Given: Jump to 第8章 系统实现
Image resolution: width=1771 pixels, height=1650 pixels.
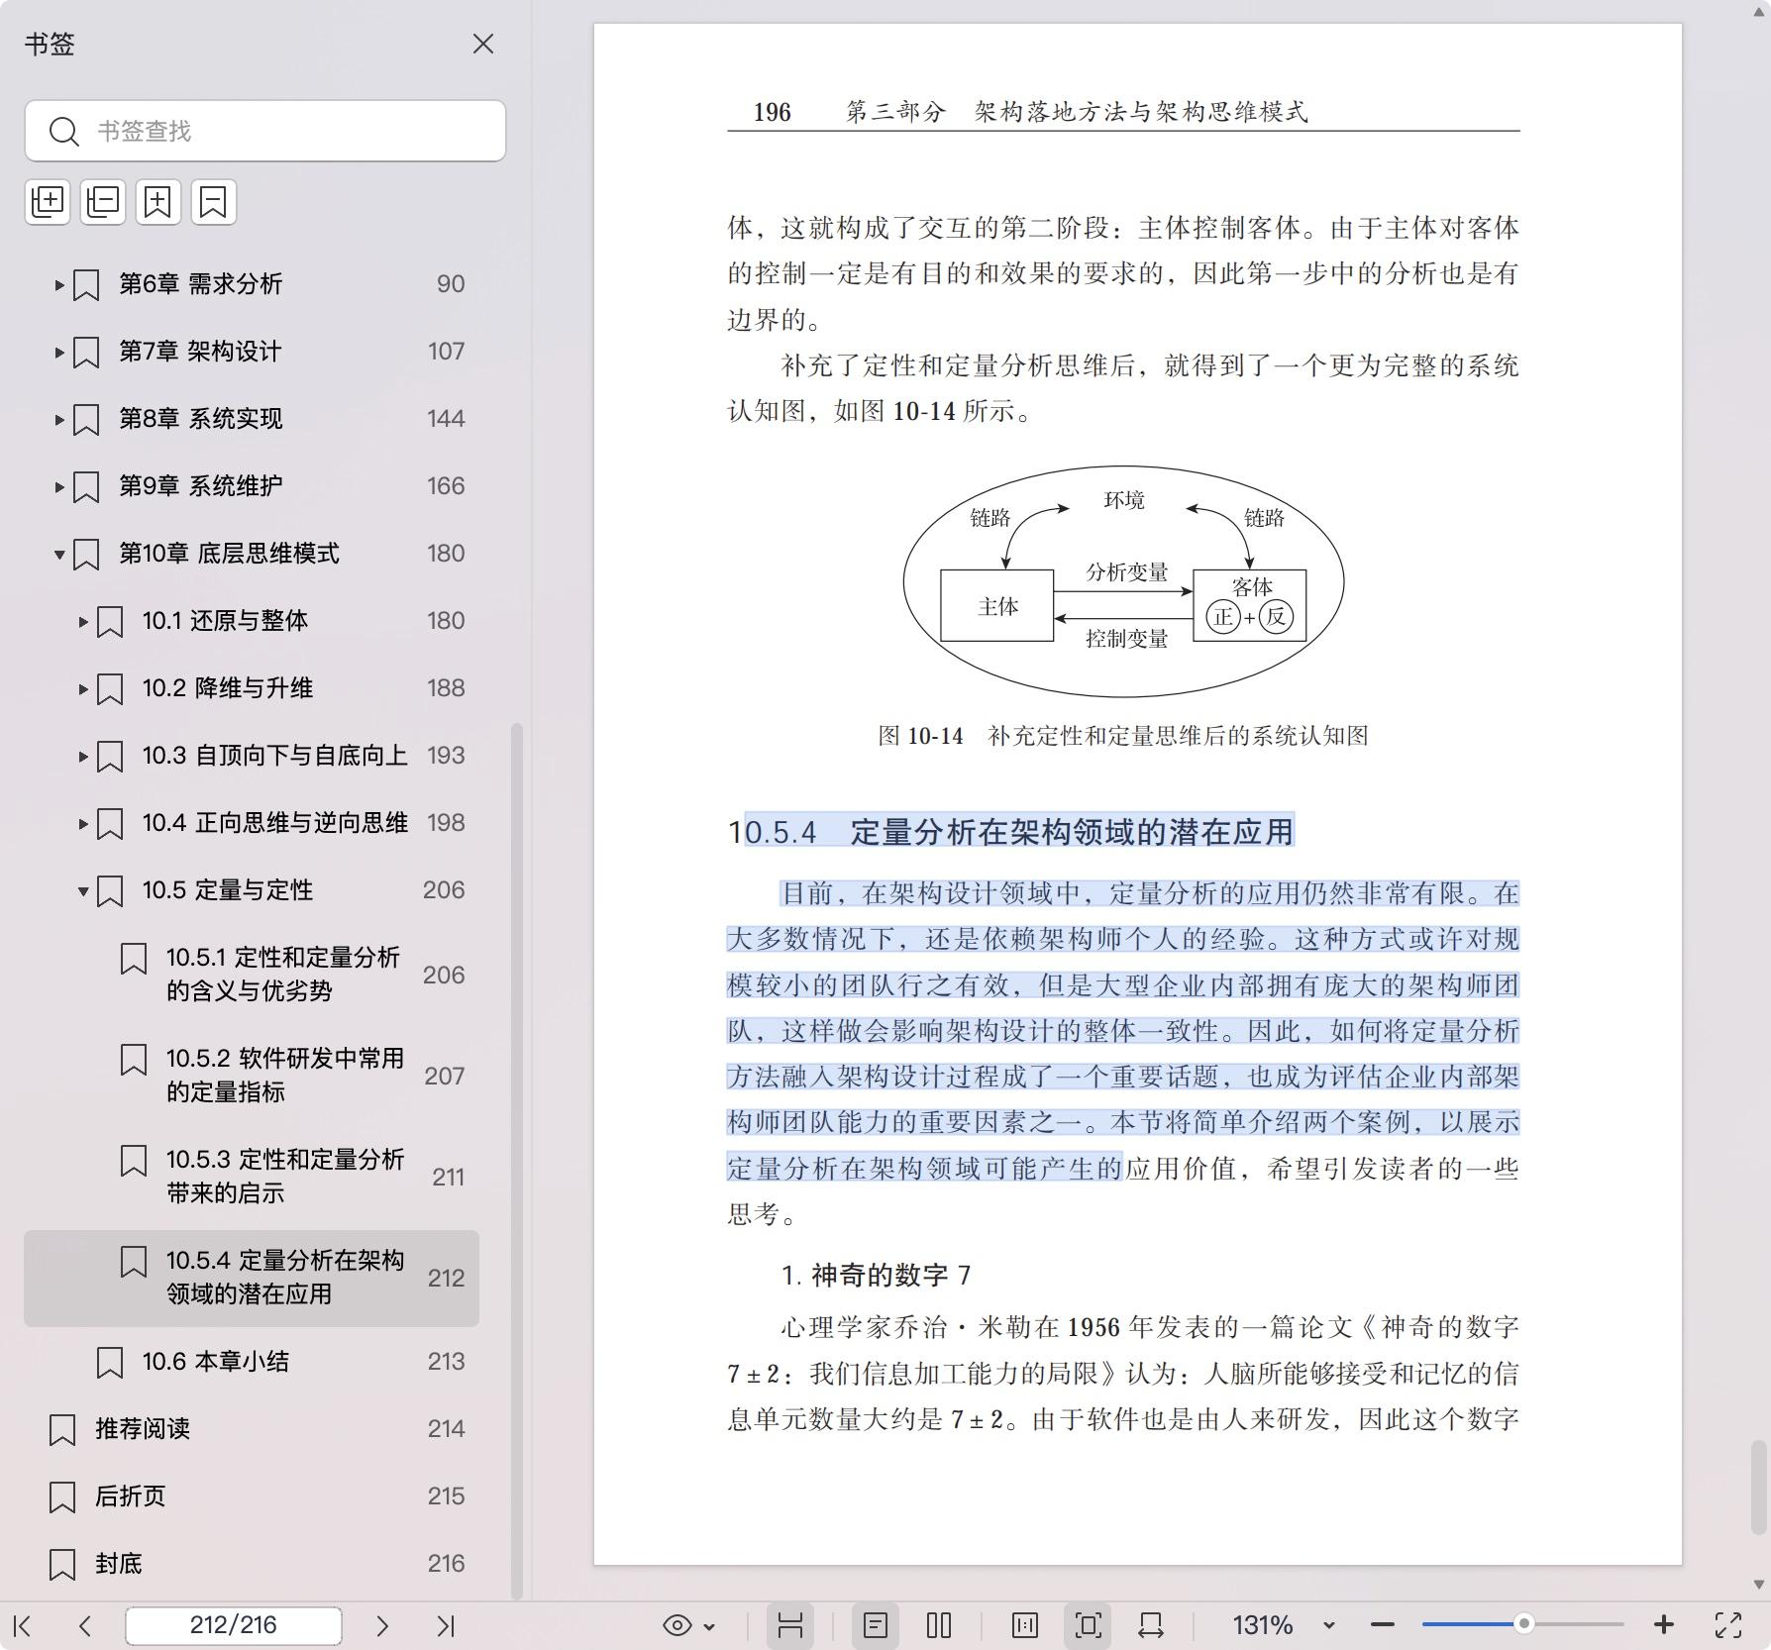Looking at the screenshot, I should point(201,419).
